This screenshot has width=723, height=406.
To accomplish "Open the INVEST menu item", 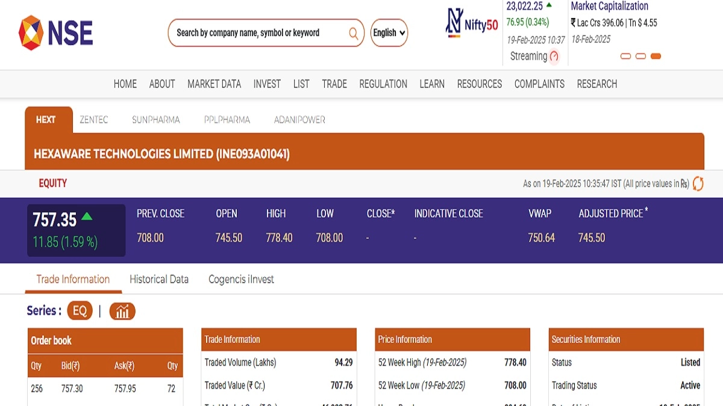I will 267,84.
